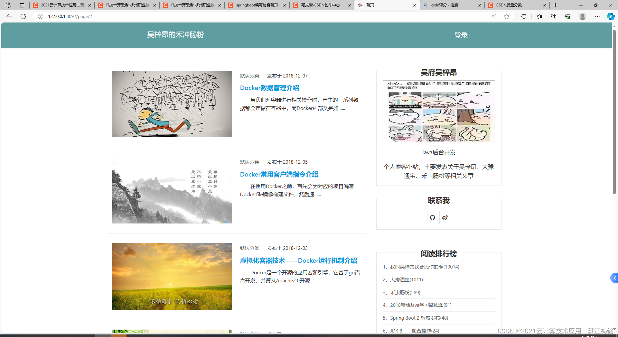
Task: Open a new browser tab
Action: [x=556, y=5]
